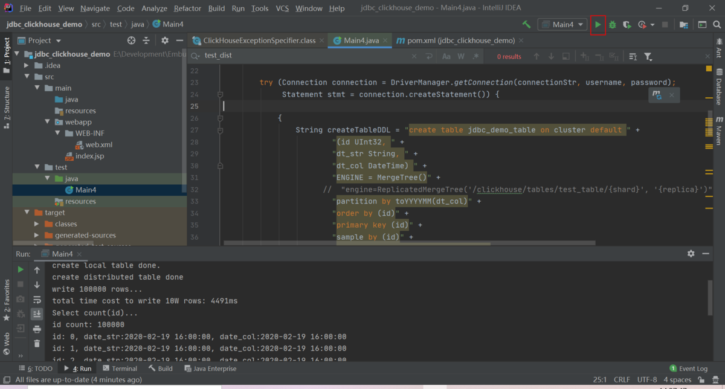Open Project panel settings gear
This screenshot has height=389, width=725.
(165, 40)
